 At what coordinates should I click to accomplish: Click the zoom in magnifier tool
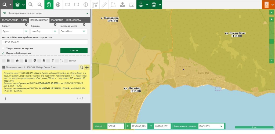click(31, 5)
